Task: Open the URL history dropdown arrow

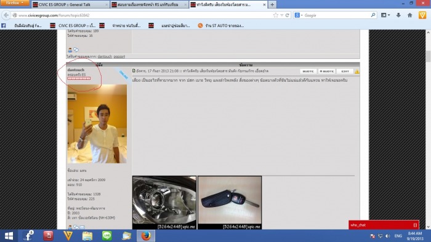Action: (x=282, y=15)
